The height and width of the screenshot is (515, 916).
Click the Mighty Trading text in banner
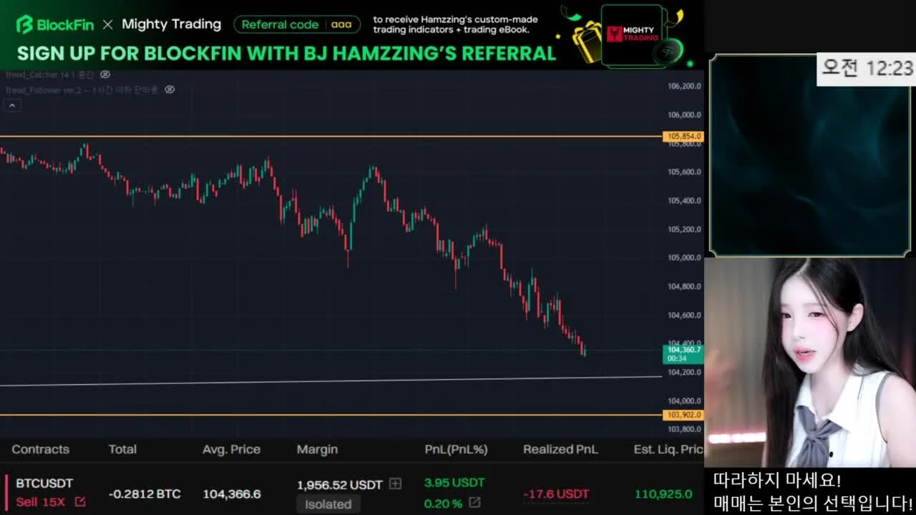(172, 24)
